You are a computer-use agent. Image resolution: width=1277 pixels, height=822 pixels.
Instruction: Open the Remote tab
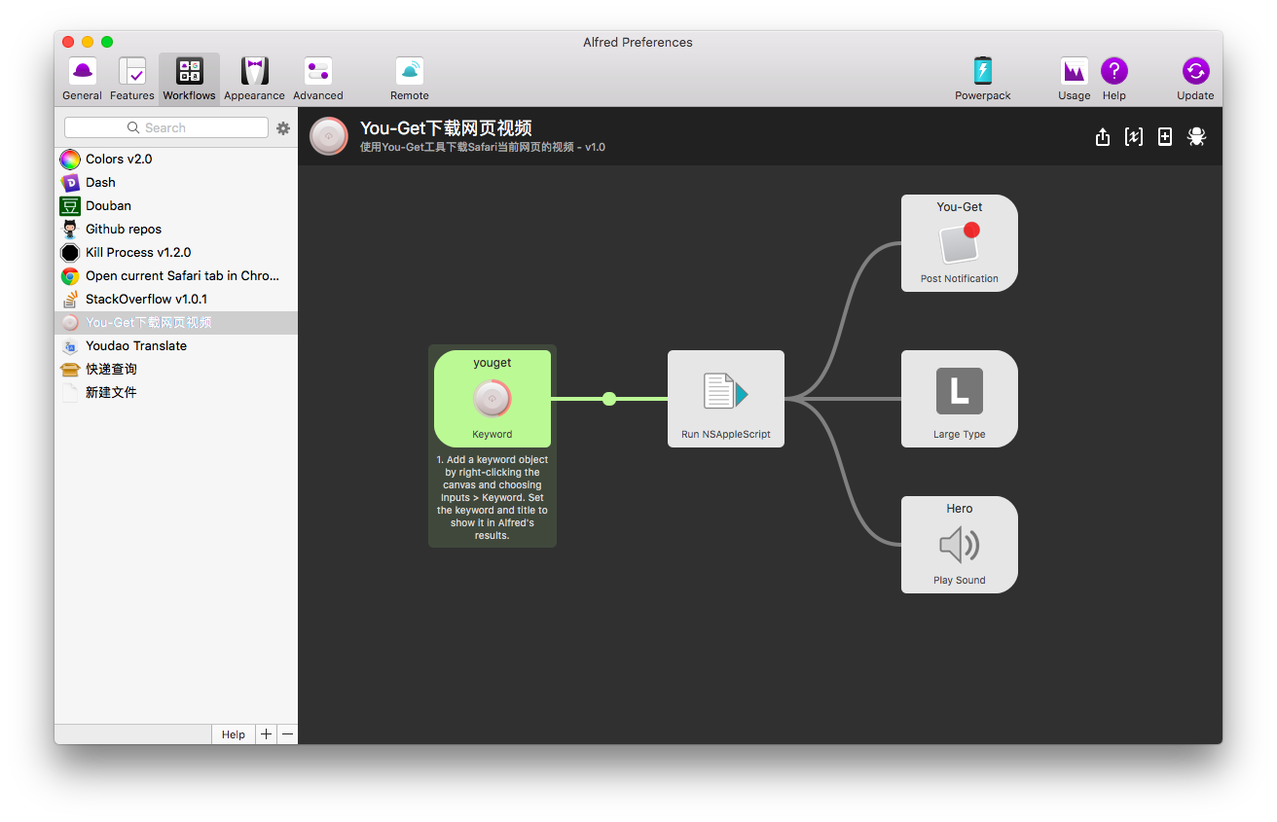pos(410,79)
